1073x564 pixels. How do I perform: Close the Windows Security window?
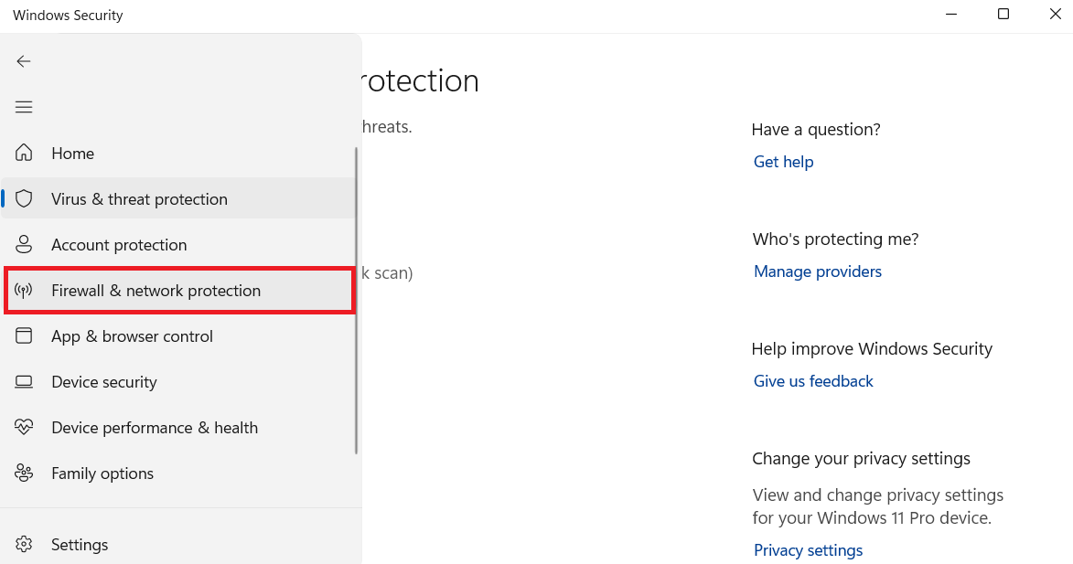1056,15
